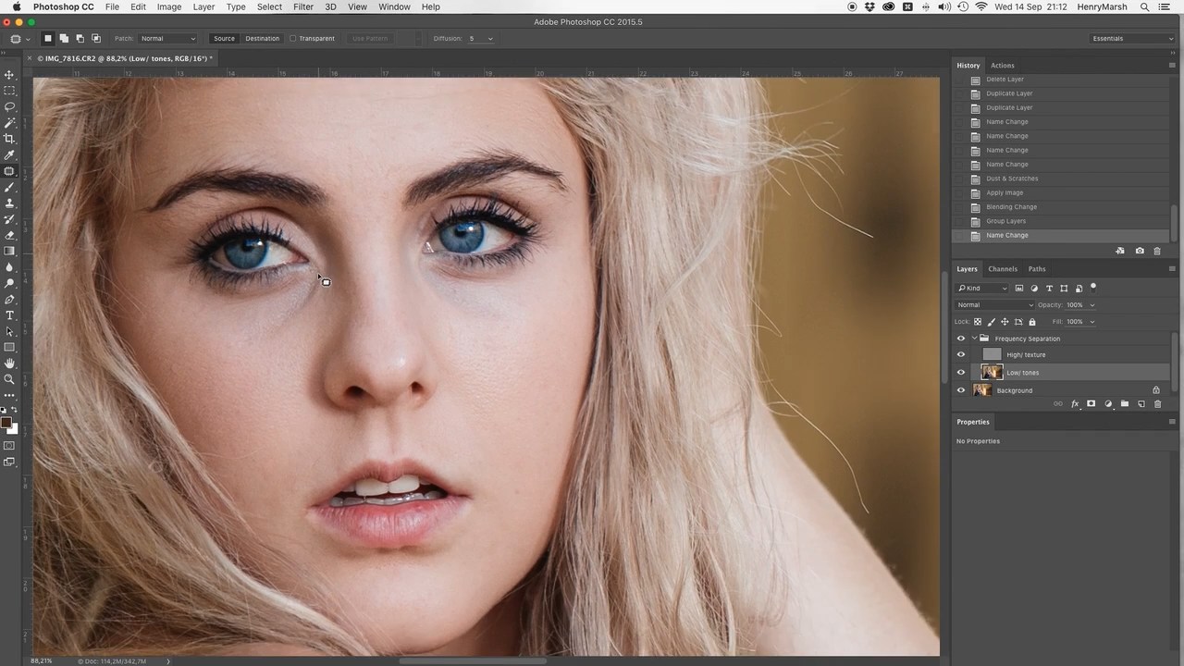Select the Lasso tool
This screenshot has height=666, width=1184.
(x=10, y=106)
